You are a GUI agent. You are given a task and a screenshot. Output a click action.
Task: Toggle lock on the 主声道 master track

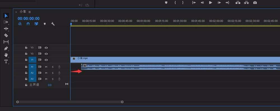(26, 85)
